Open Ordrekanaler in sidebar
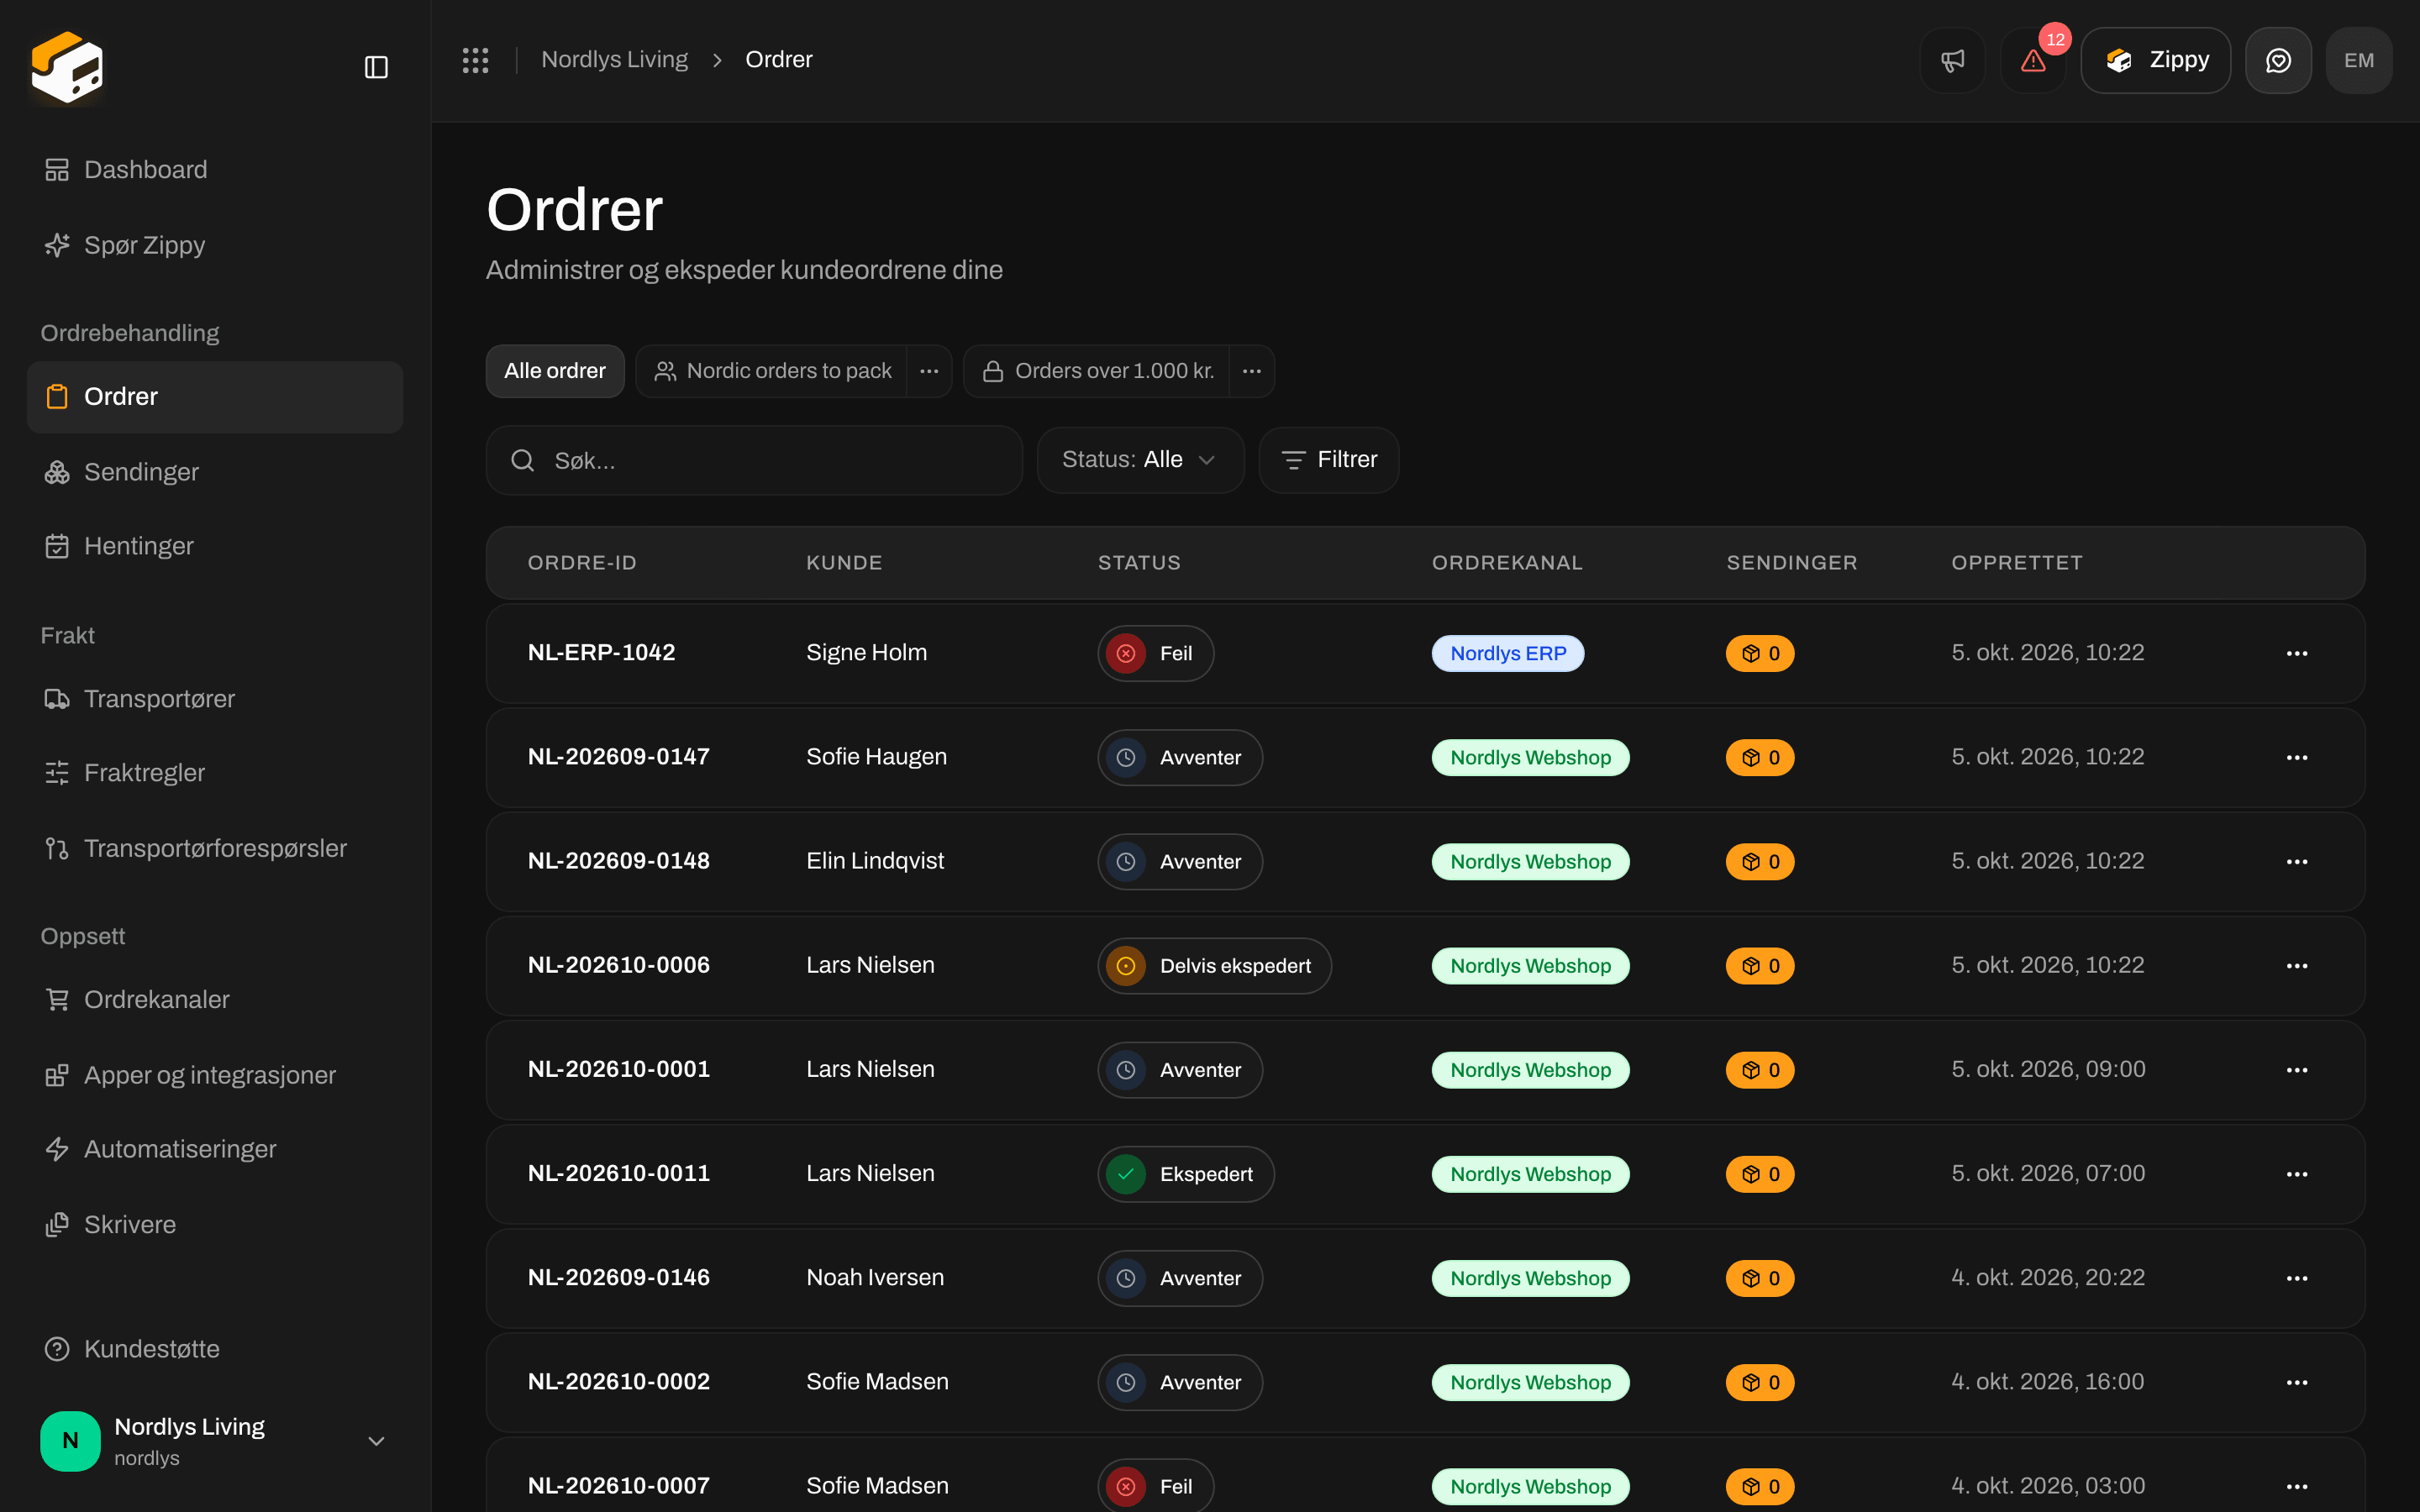Image resolution: width=2420 pixels, height=1512 pixels. (x=215, y=999)
